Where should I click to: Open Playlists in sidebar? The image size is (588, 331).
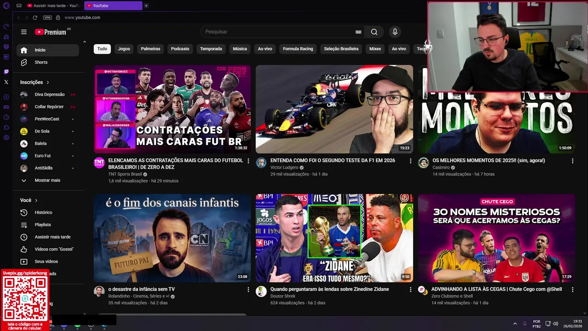tap(48, 225)
